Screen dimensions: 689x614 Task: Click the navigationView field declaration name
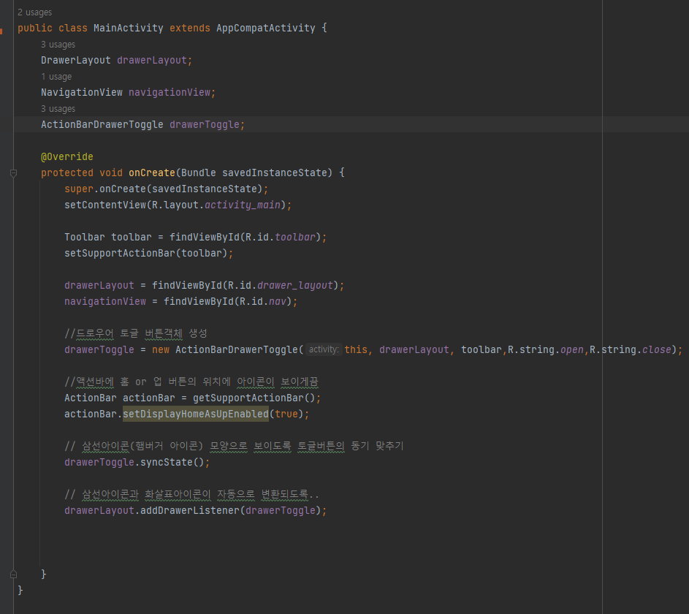(170, 92)
